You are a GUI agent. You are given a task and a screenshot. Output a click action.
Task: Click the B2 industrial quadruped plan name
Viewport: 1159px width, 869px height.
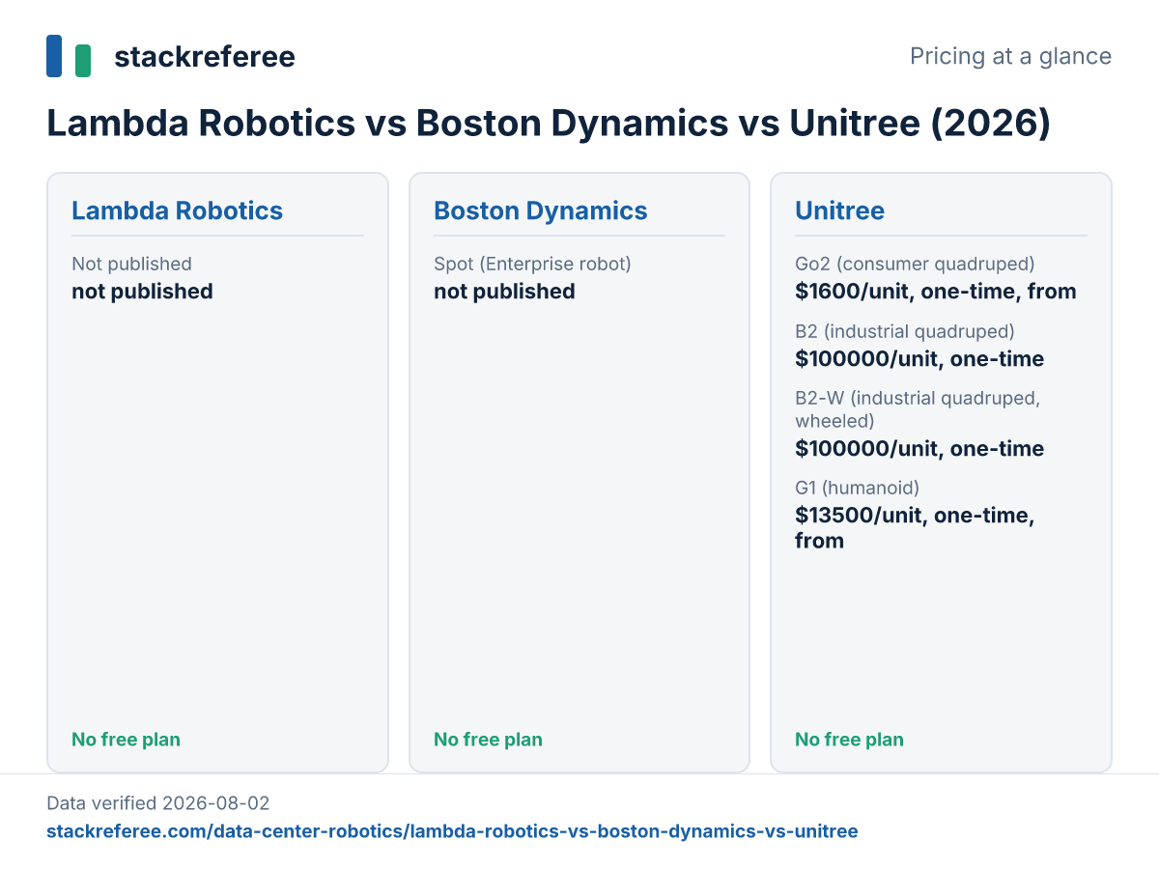click(x=905, y=331)
